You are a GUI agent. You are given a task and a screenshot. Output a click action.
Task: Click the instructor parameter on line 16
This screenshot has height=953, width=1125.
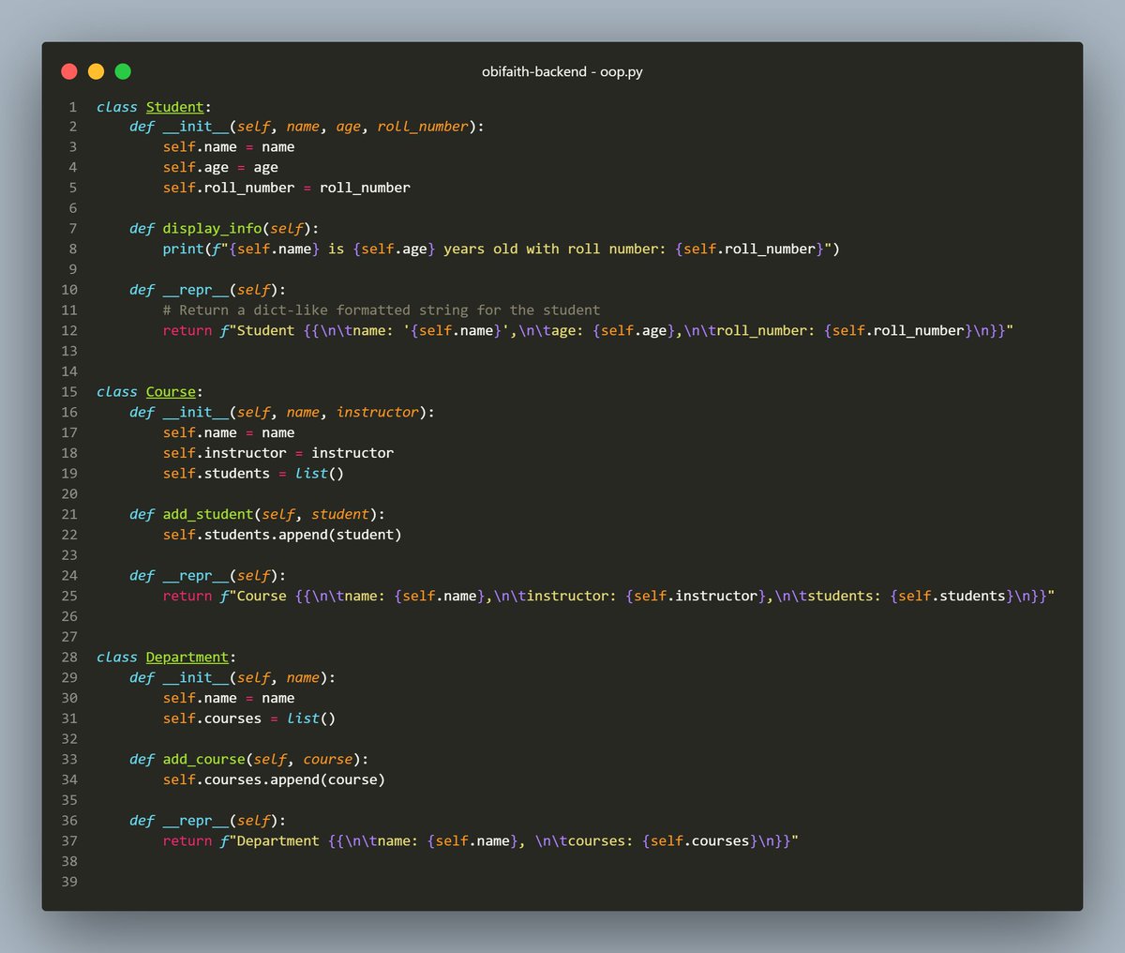tap(378, 413)
